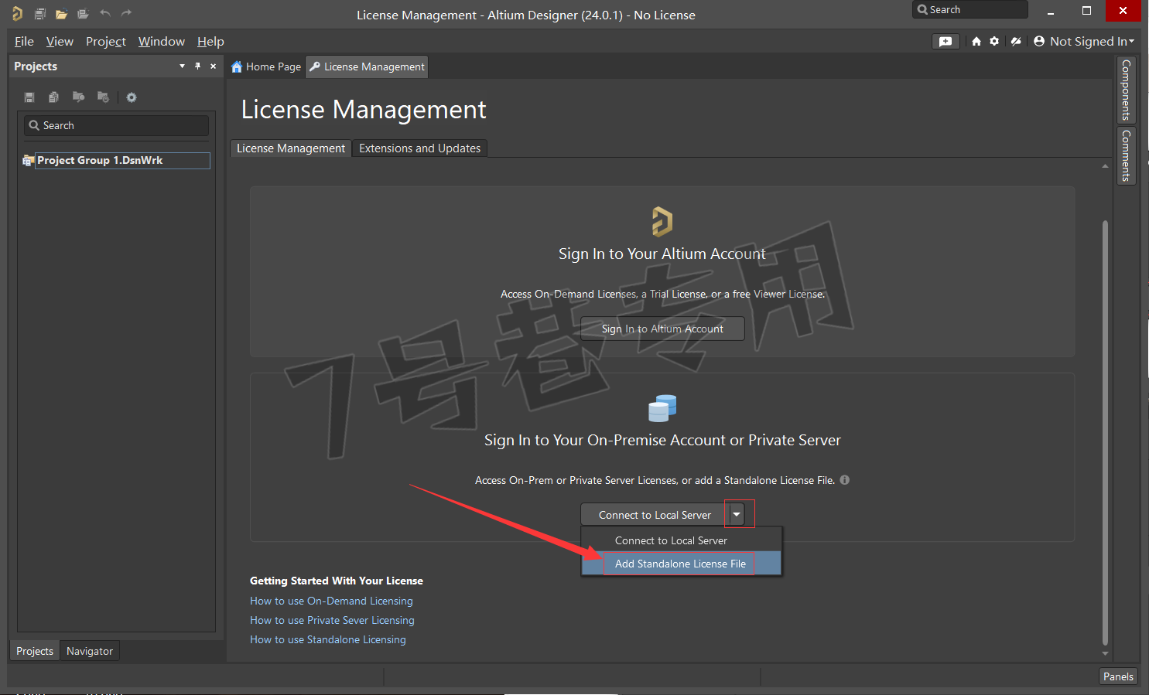Screen dimensions: 1149x695
Task: Choose Add Standalone License File
Action: (x=682, y=564)
